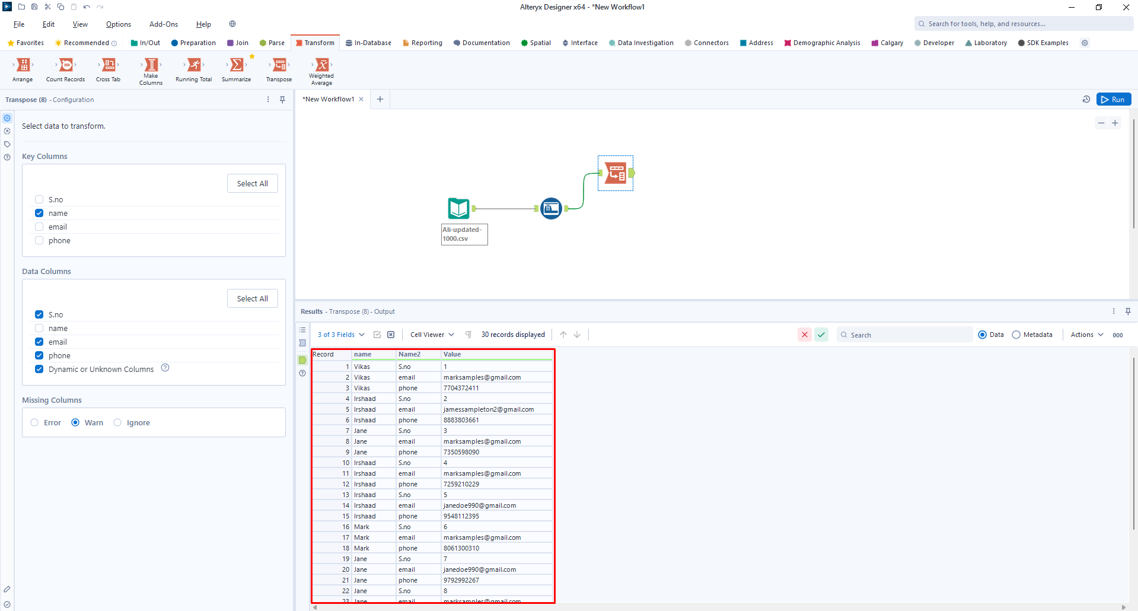Switch to the Preparation tool tab

coord(193,43)
